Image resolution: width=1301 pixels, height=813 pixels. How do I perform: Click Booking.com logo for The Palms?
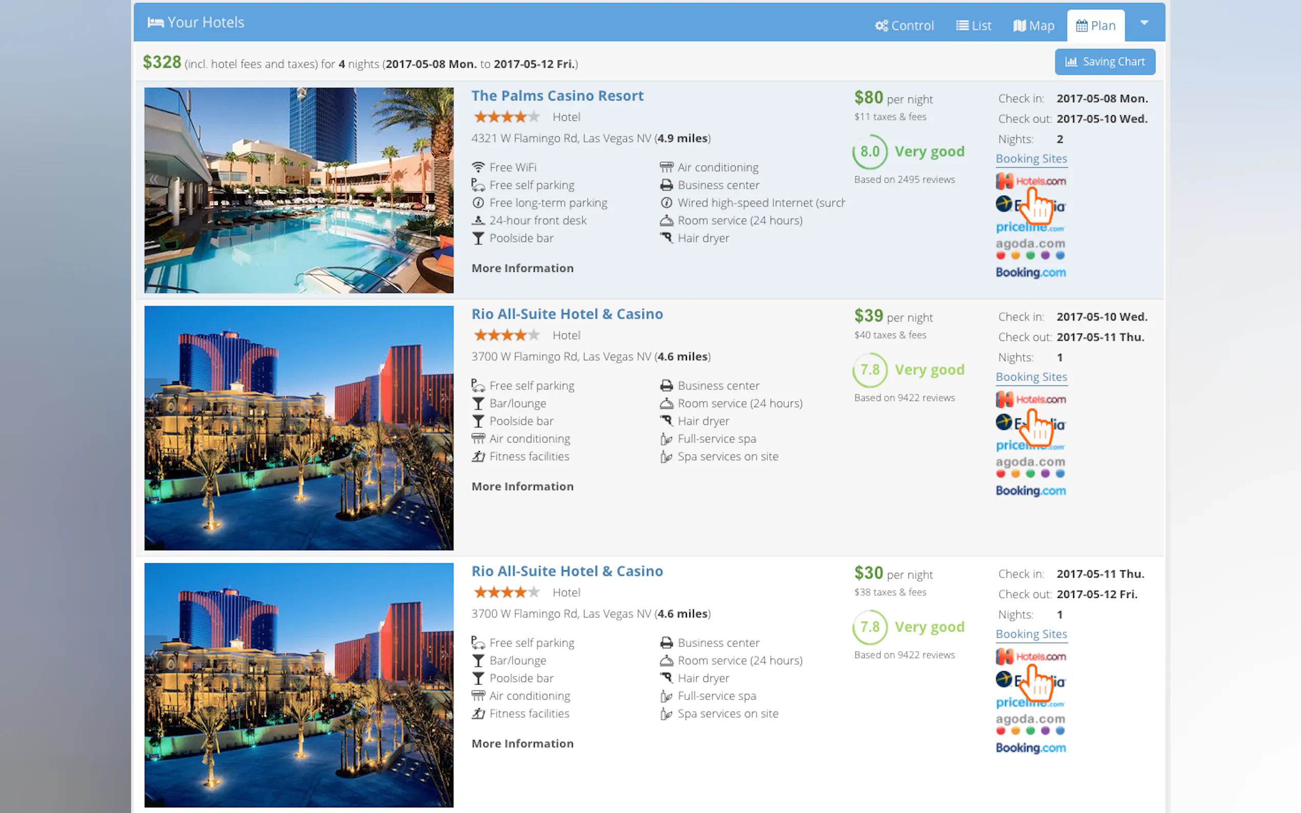click(x=1030, y=272)
